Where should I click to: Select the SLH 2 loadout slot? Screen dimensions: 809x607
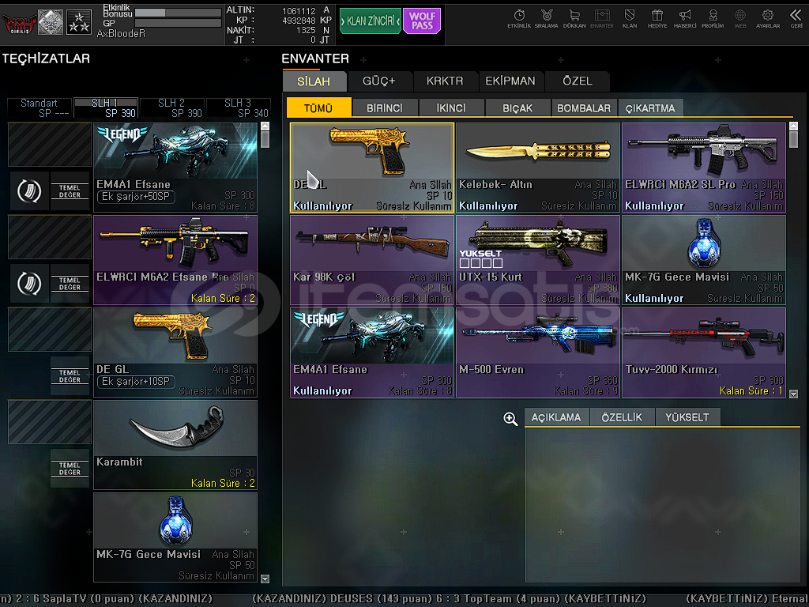tap(172, 107)
